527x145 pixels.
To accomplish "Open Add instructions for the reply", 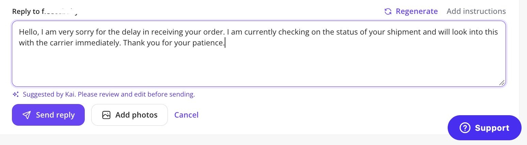I will point(476,12).
